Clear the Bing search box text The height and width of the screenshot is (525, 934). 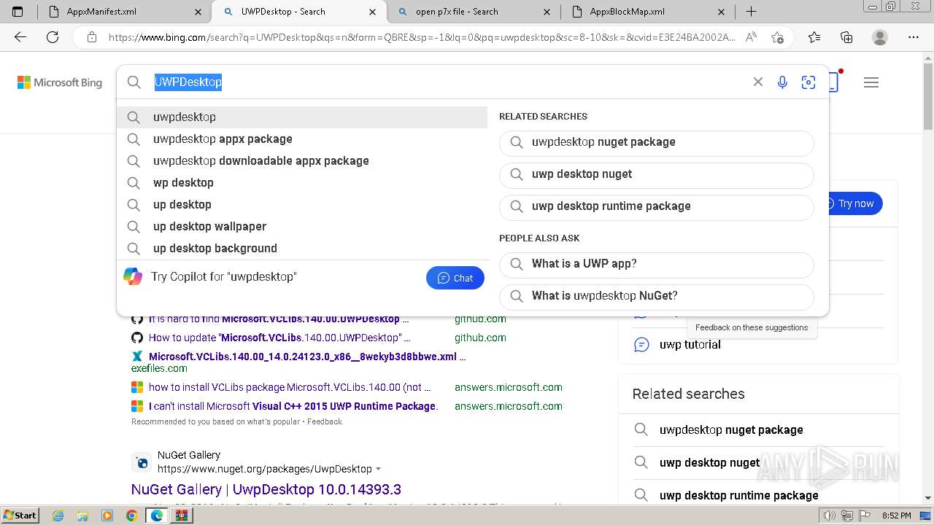point(758,82)
